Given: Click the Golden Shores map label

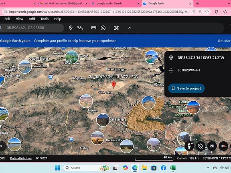Looking at the screenshot, I should pyautogui.click(x=39, y=58).
